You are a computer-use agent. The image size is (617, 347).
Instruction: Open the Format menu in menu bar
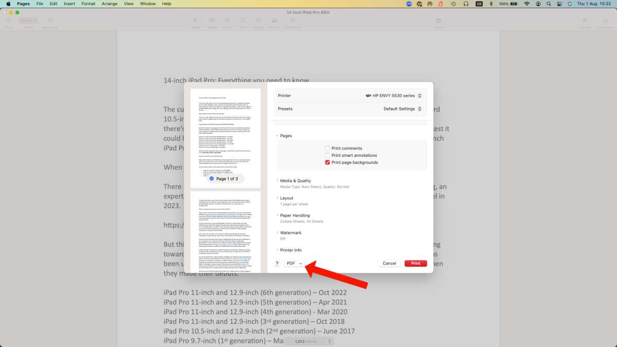(88, 4)
